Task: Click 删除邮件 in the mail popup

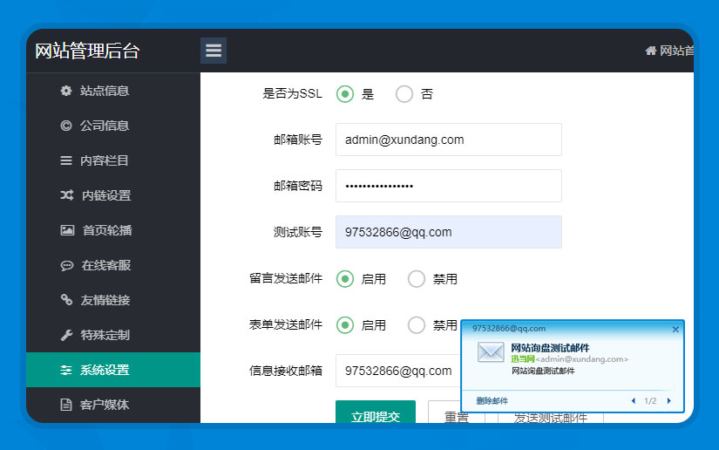Action: coord(492,401)
